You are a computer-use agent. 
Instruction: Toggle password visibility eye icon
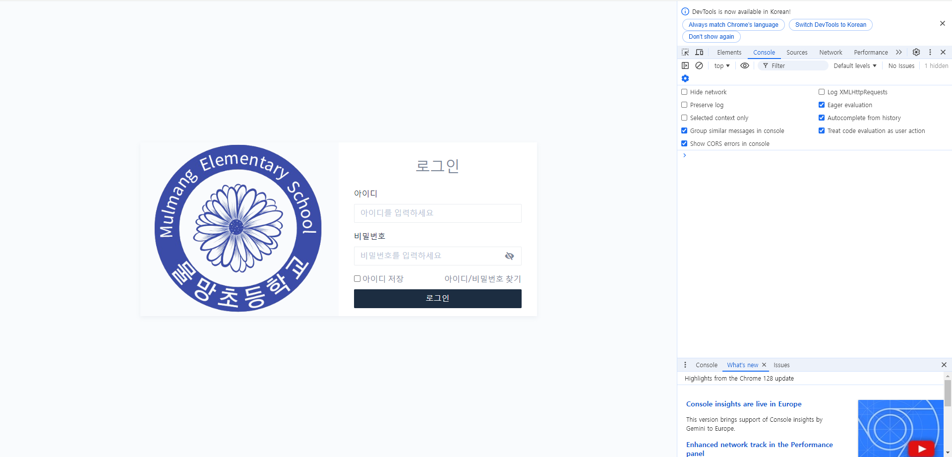coord(509,256)
